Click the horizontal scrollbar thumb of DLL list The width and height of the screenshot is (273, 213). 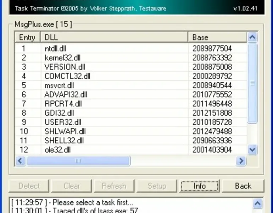click(x=78, y=161)
